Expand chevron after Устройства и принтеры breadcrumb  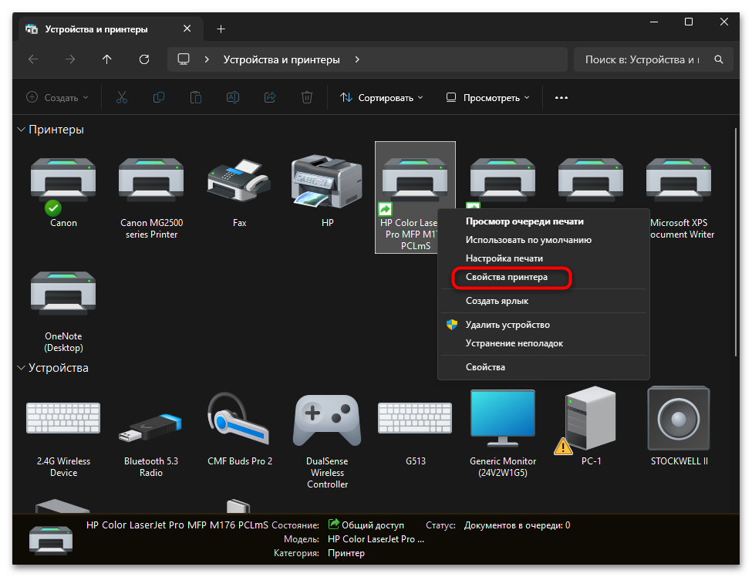357,59
